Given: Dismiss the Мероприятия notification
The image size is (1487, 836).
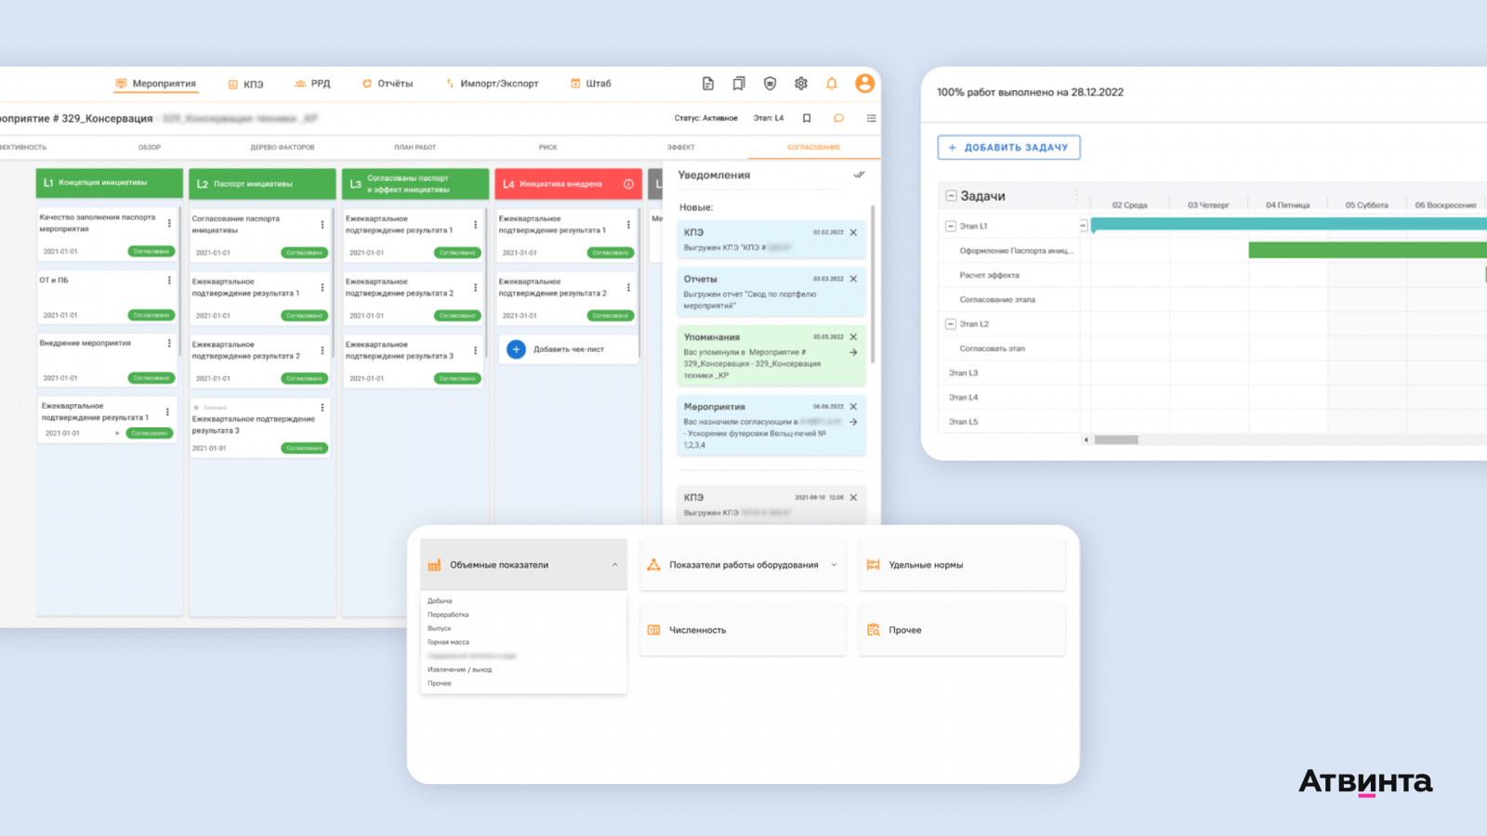Looking at the screenshot, I should (x=854, y=407).
